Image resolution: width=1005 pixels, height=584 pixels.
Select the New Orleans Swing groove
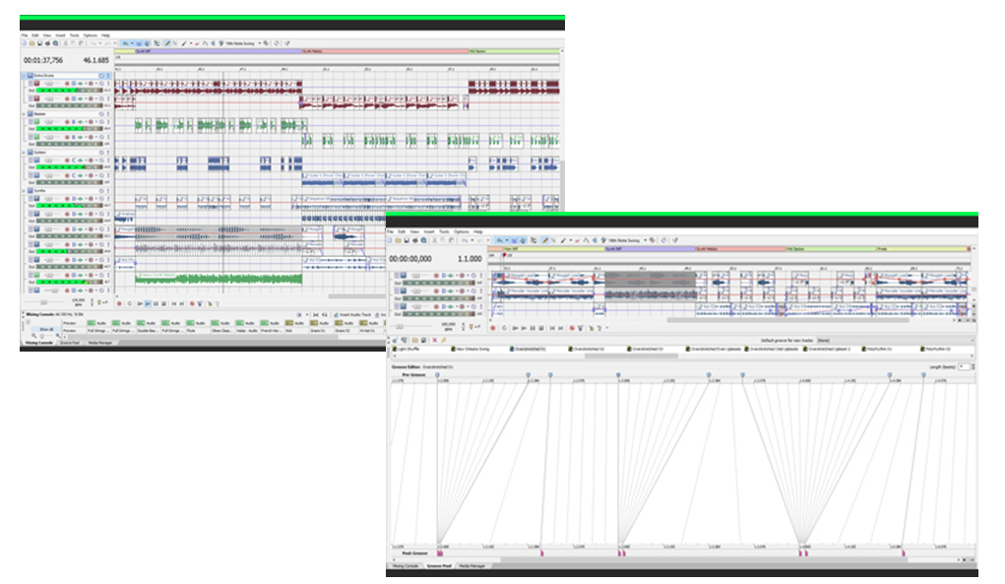pyautogui.click(x=471, y=349)
